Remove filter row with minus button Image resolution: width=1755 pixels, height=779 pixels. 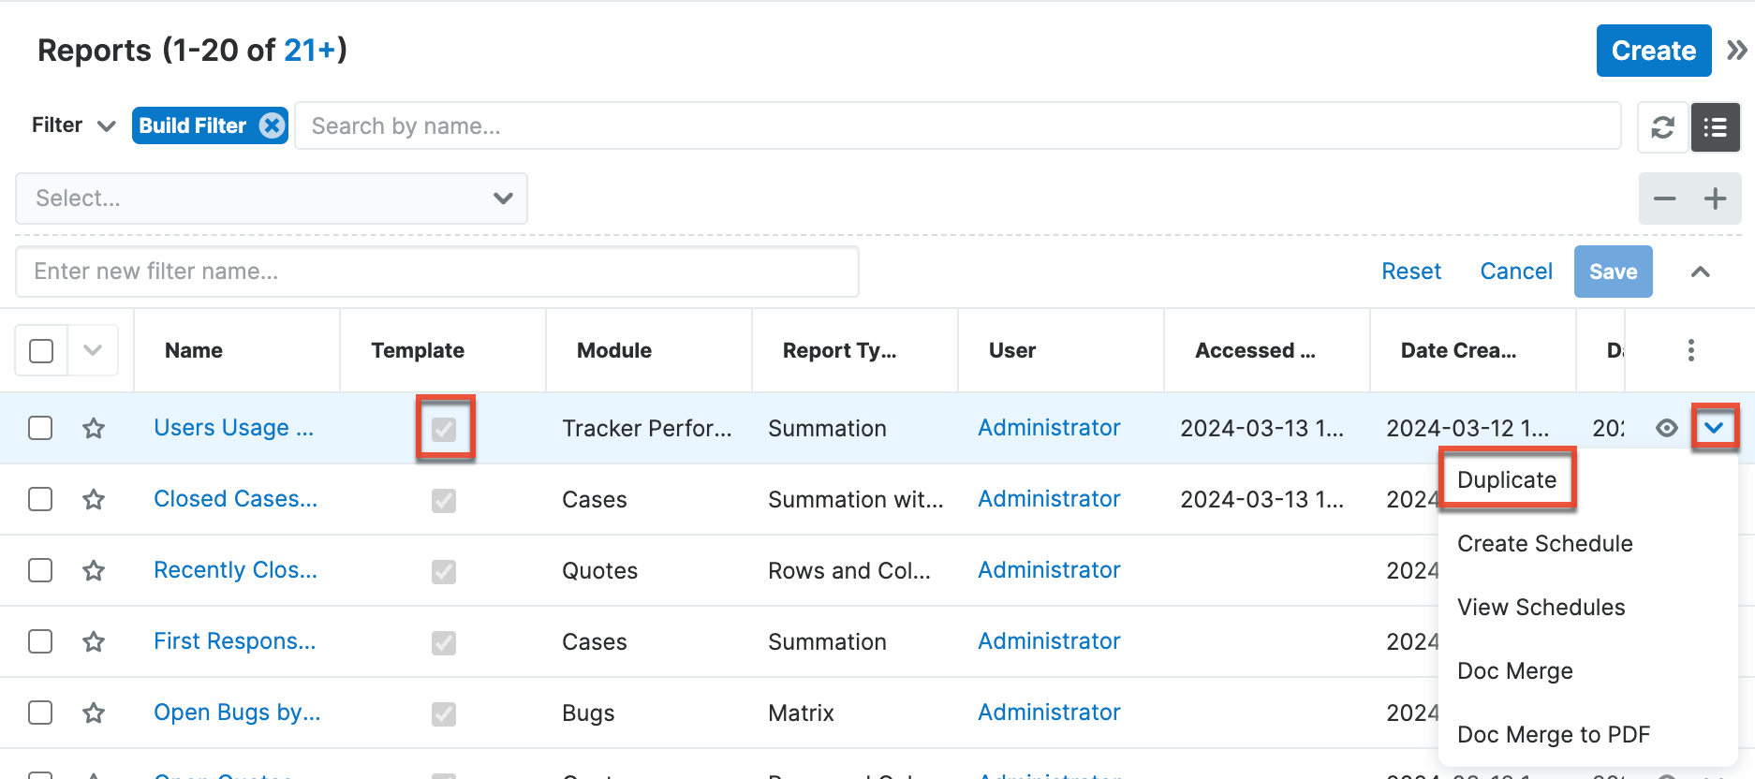pyautogui.click(x=1664, y=198)
